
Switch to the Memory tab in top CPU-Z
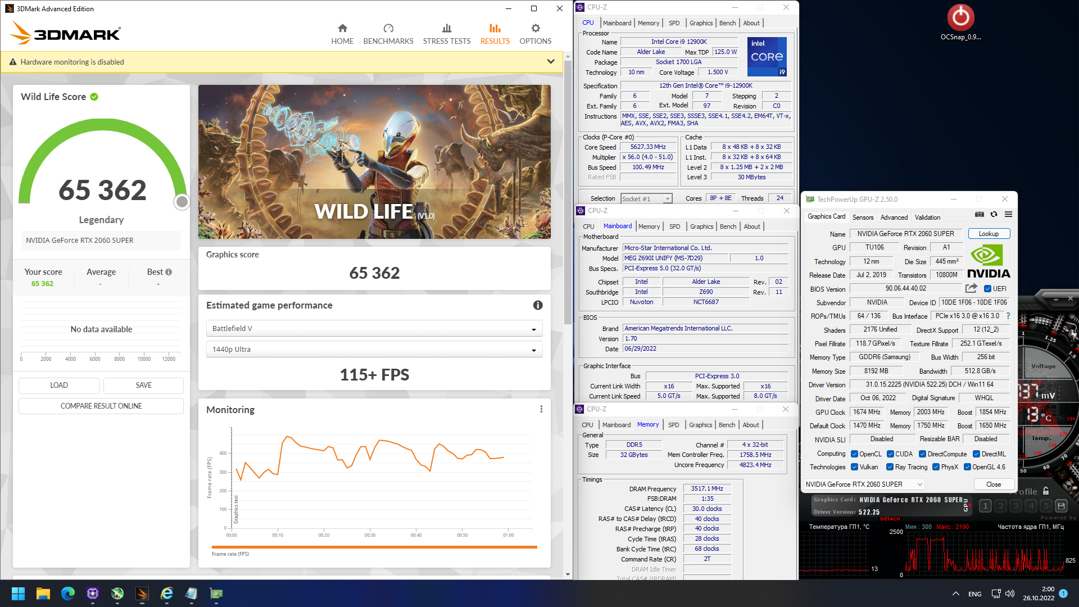(x=649, y=23)
